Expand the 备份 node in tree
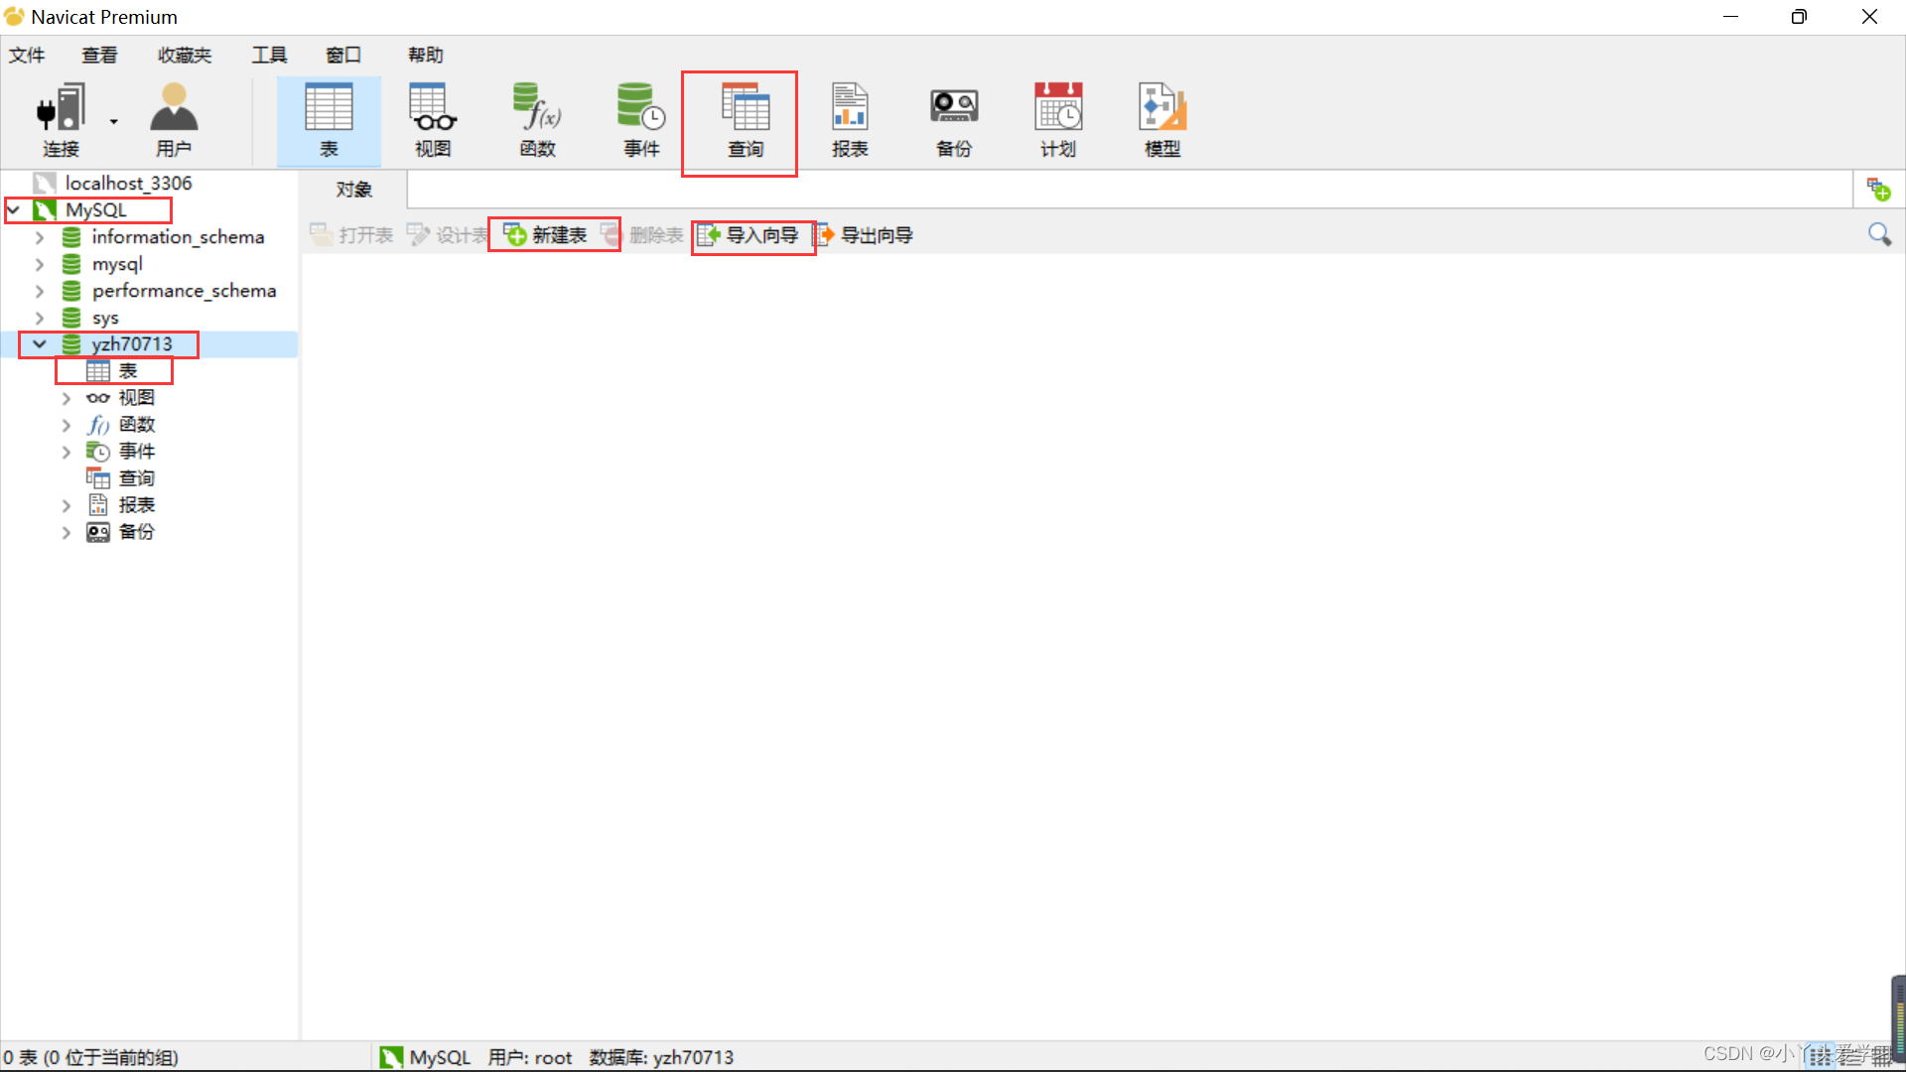The image size is (1906, 1072). click(x=67, y=532)
